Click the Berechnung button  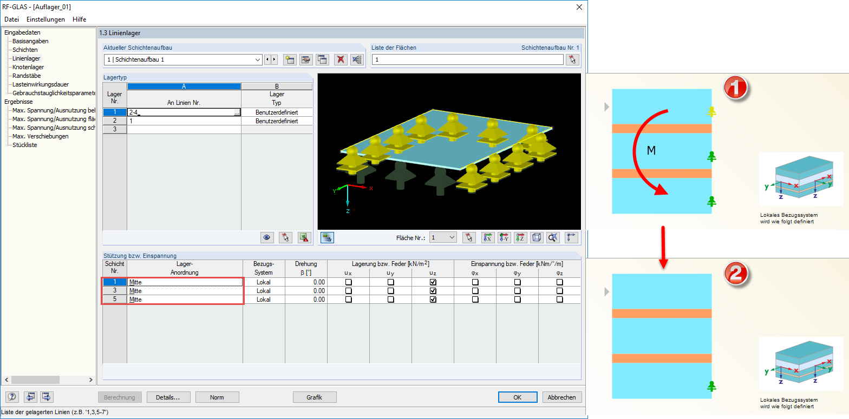tap(120, 397)
